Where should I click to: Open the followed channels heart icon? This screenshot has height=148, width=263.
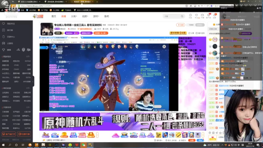196,16
